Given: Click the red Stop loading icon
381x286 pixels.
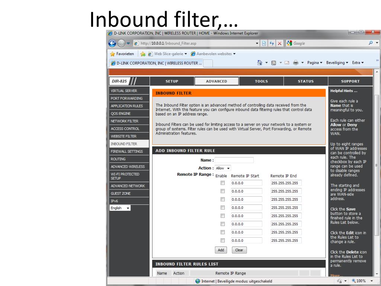Looking at the screenshot, I should click(279, 43).
